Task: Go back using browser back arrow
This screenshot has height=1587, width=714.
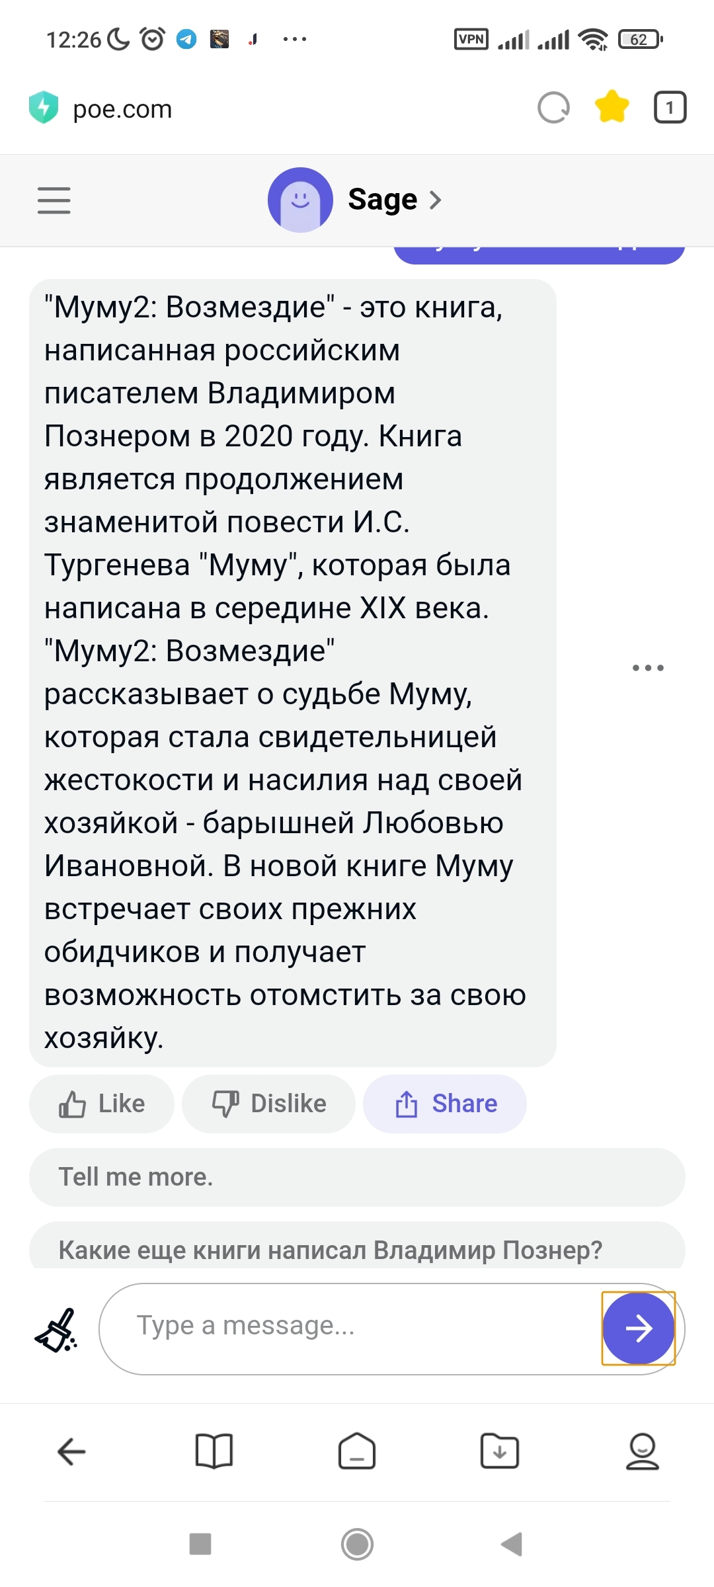Action: [71, 1451]
